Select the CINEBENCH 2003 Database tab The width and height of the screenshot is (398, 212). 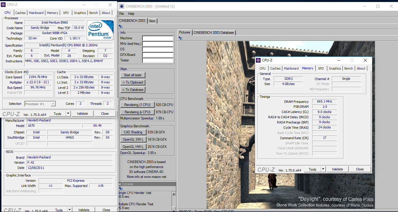tap(214, 33)
